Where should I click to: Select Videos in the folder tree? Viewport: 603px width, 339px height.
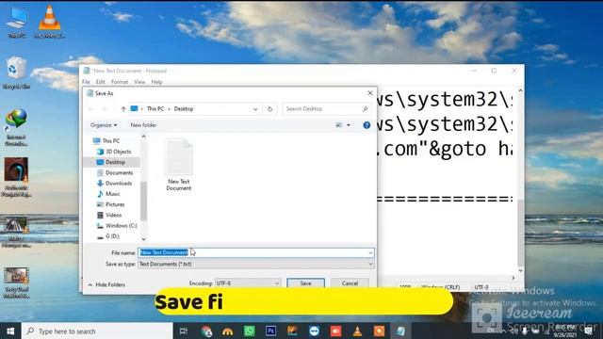click(109, 216)
